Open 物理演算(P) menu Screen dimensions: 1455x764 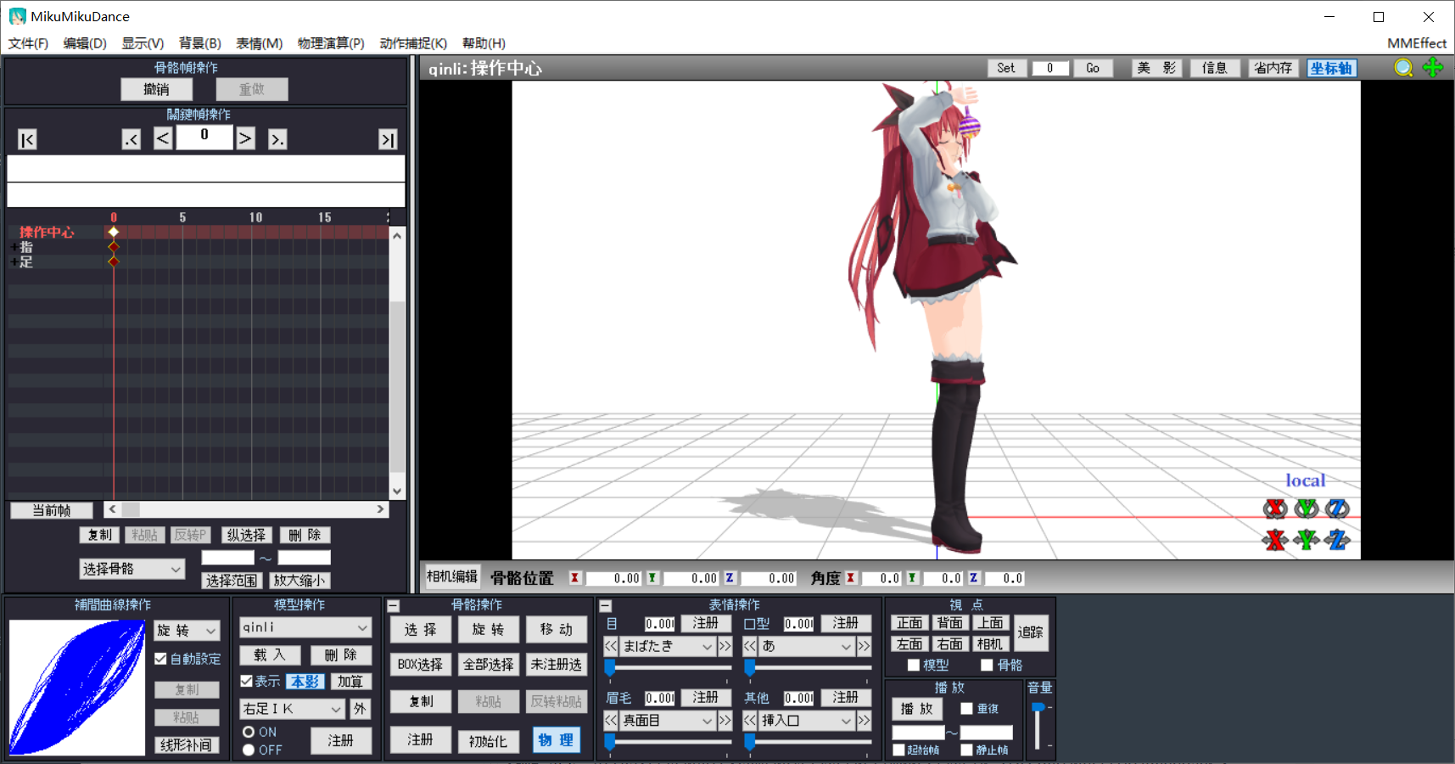click(x=331, y=43)
